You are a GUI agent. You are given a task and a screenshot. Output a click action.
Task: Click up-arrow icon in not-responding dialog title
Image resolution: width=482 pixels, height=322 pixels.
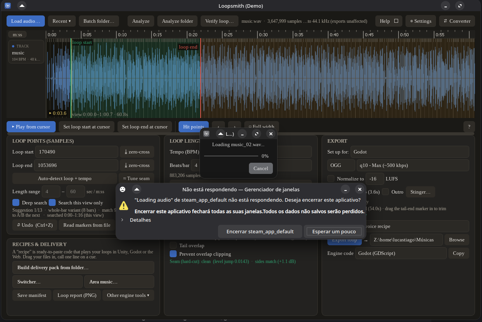point(136,189)
